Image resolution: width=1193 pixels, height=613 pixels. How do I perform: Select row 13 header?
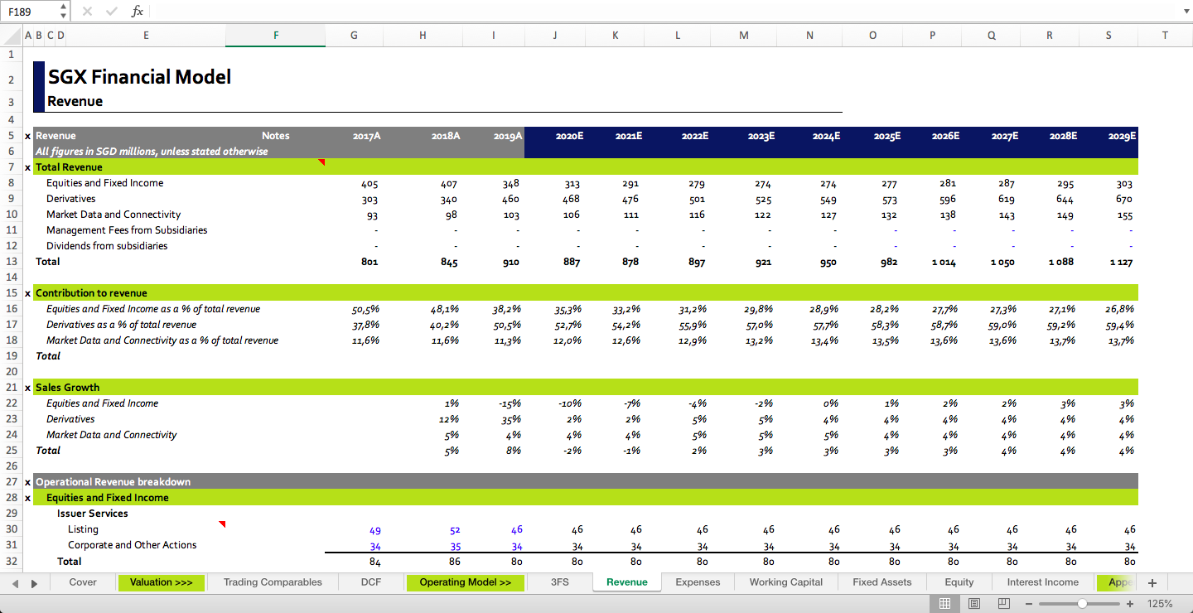pyautogui.click(x=12, y=262)
